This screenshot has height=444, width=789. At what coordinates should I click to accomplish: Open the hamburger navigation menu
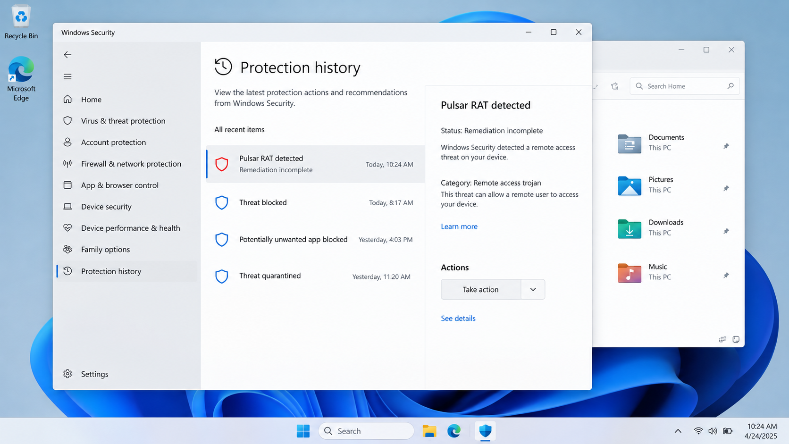[67, 76]
